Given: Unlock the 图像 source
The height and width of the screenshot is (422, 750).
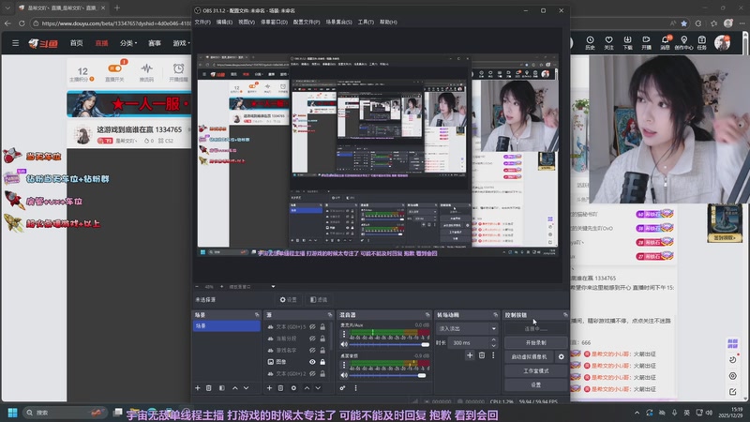Looking at the screenshot, I should (322, 362).
